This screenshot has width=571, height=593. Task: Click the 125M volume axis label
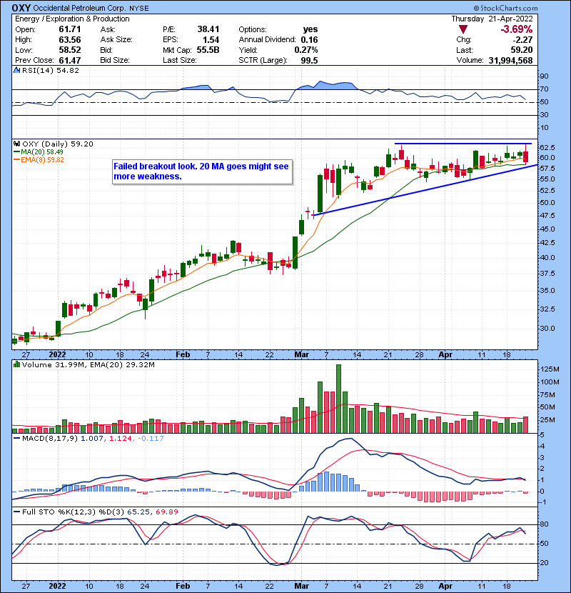point(550,369)
